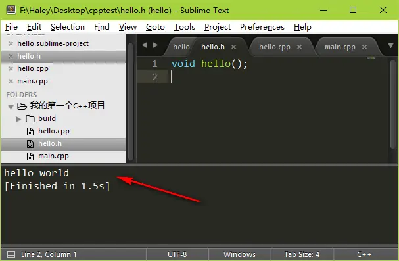The width and height of the screenshot is (399, 261).
Task: Close the hello.cpp editor tab
Action: tap(299, 47)
